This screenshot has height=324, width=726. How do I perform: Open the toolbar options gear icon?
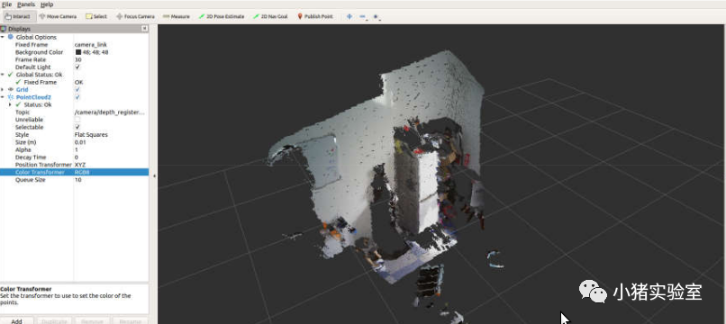click(x=376, y=17)
